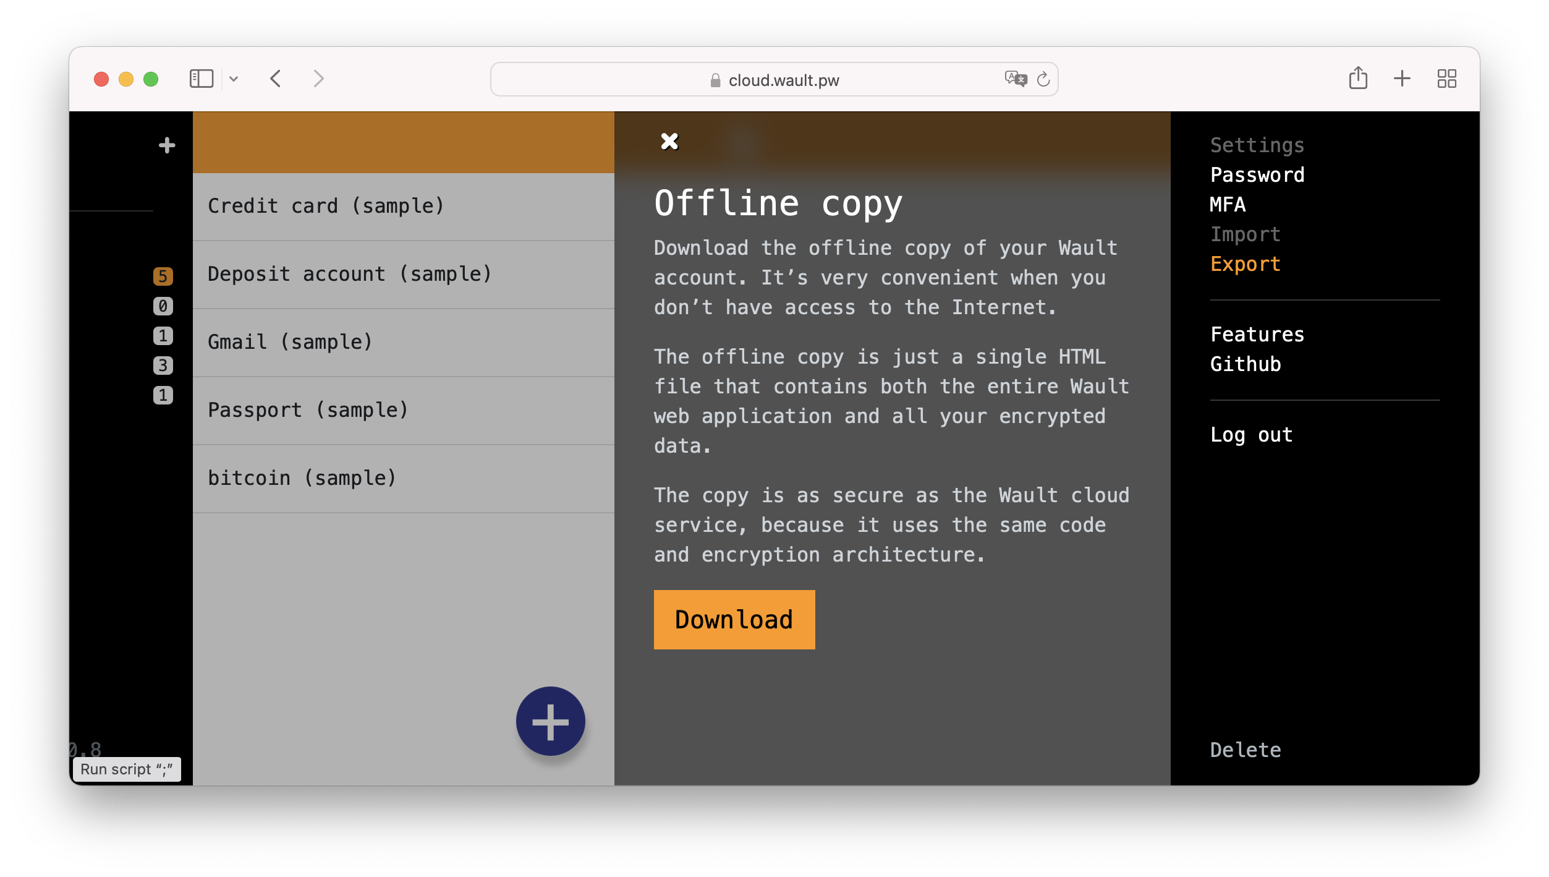Add a new entry with the blue plus button

[x=550, y=721]
